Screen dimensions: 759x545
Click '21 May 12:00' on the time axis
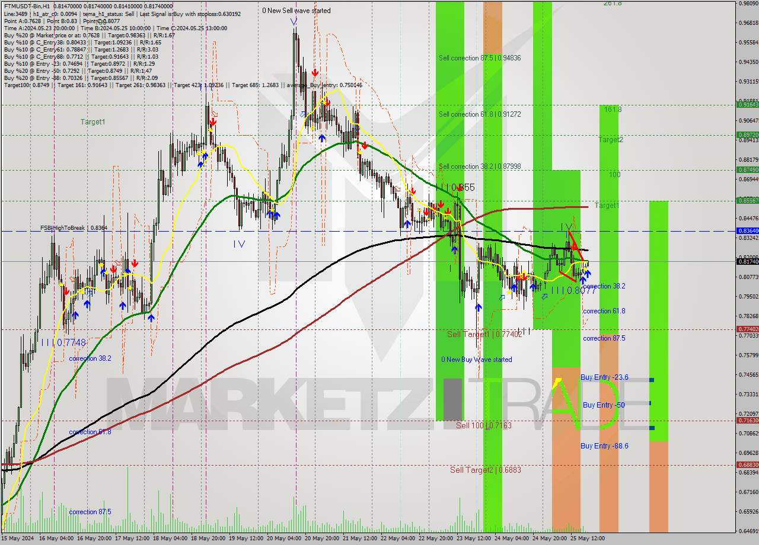361,538
